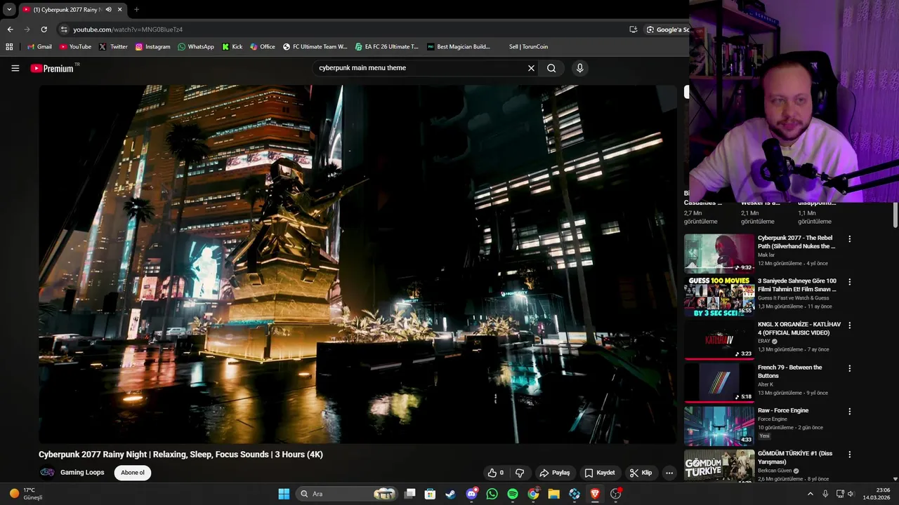Open the YouTube bookmark
899x505 pixels.
[75, 47]
